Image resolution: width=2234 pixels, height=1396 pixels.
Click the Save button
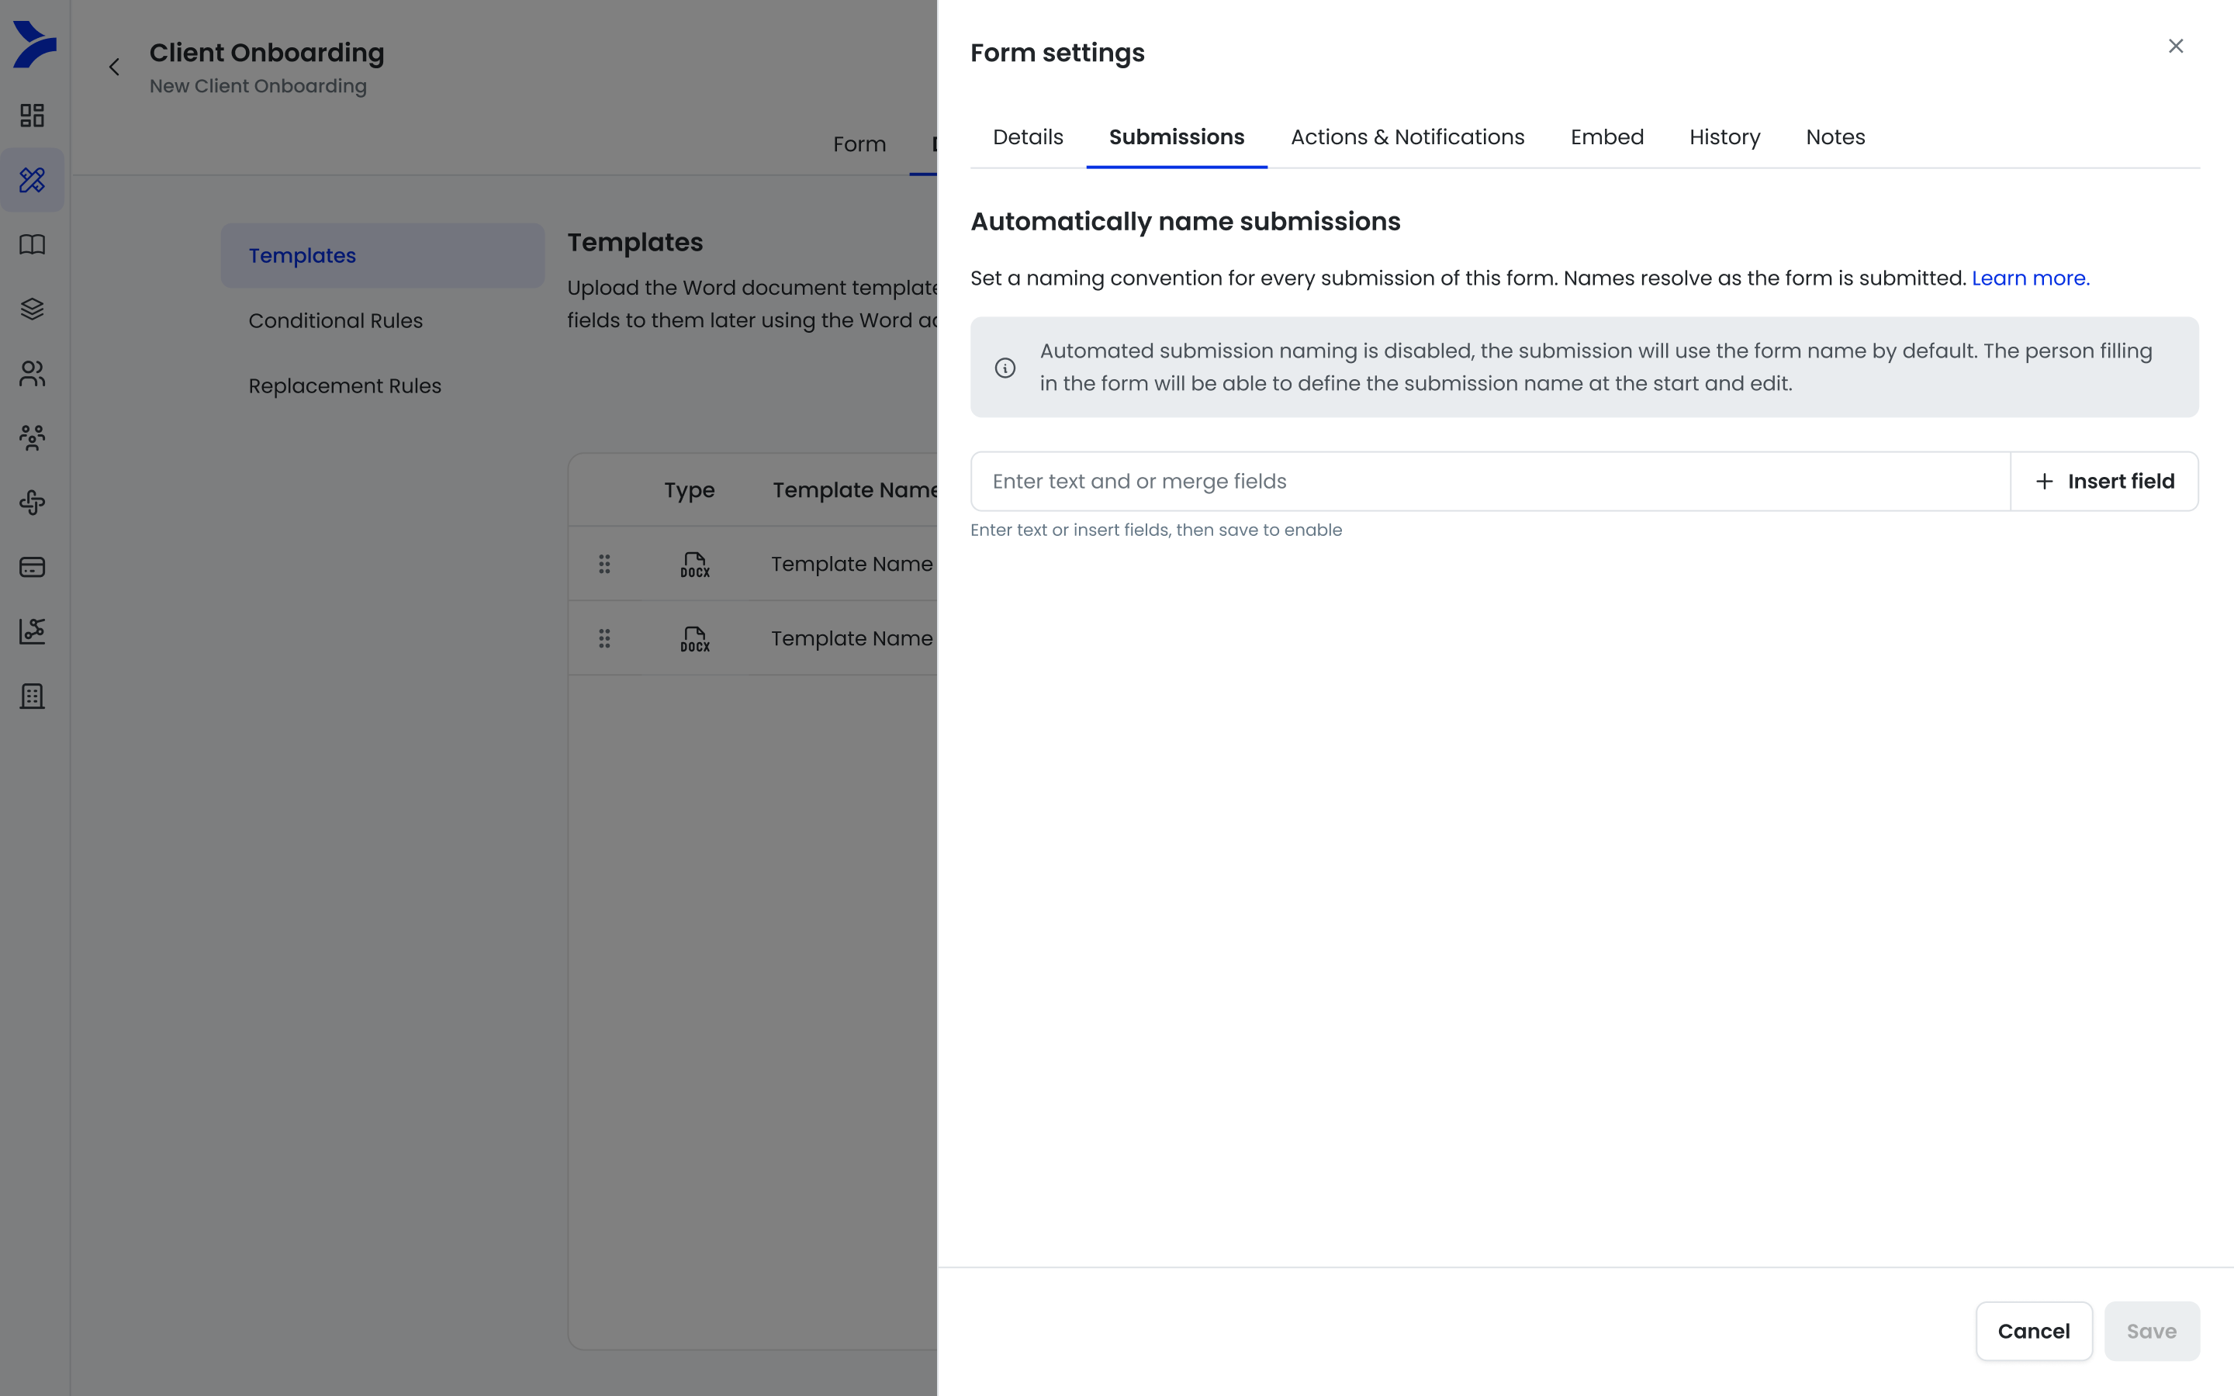2152,1330
